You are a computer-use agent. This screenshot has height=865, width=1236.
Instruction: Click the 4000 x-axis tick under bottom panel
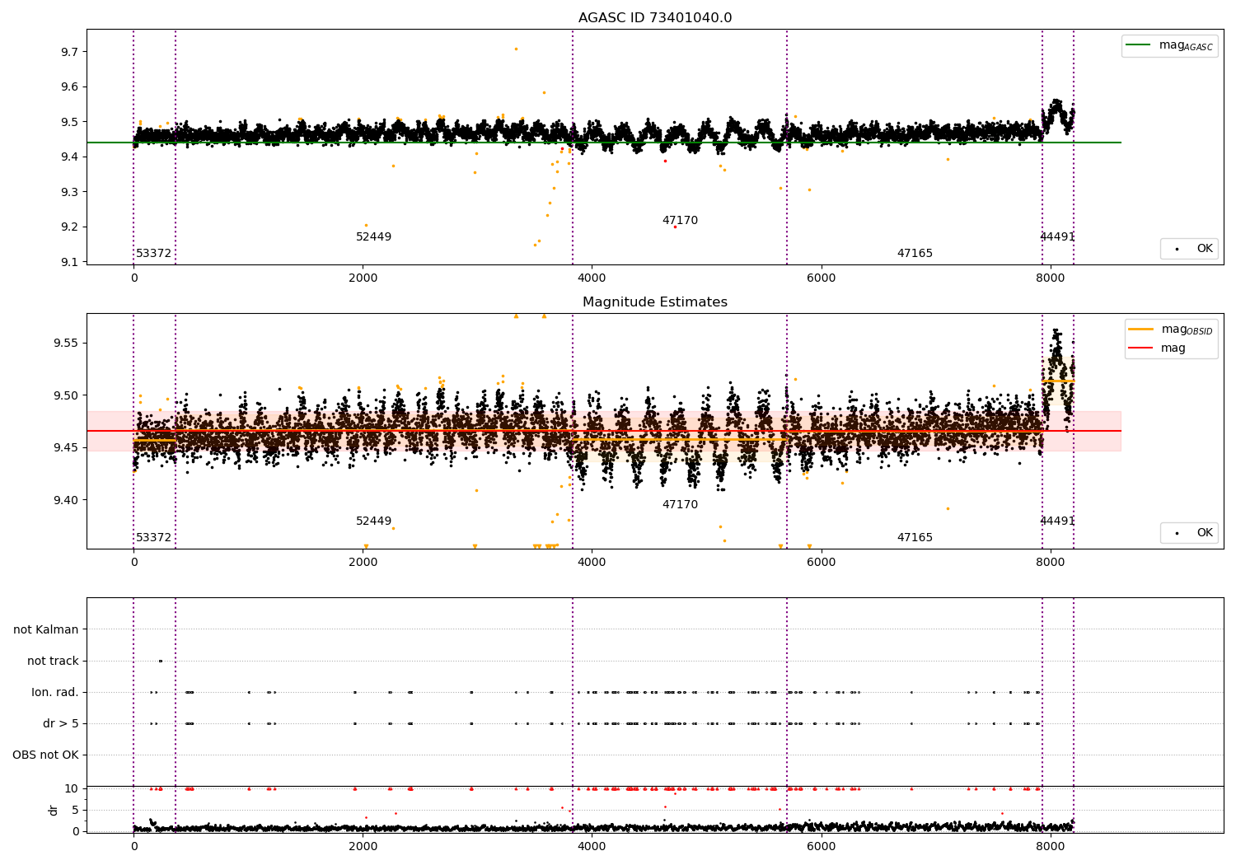point(592,847)
